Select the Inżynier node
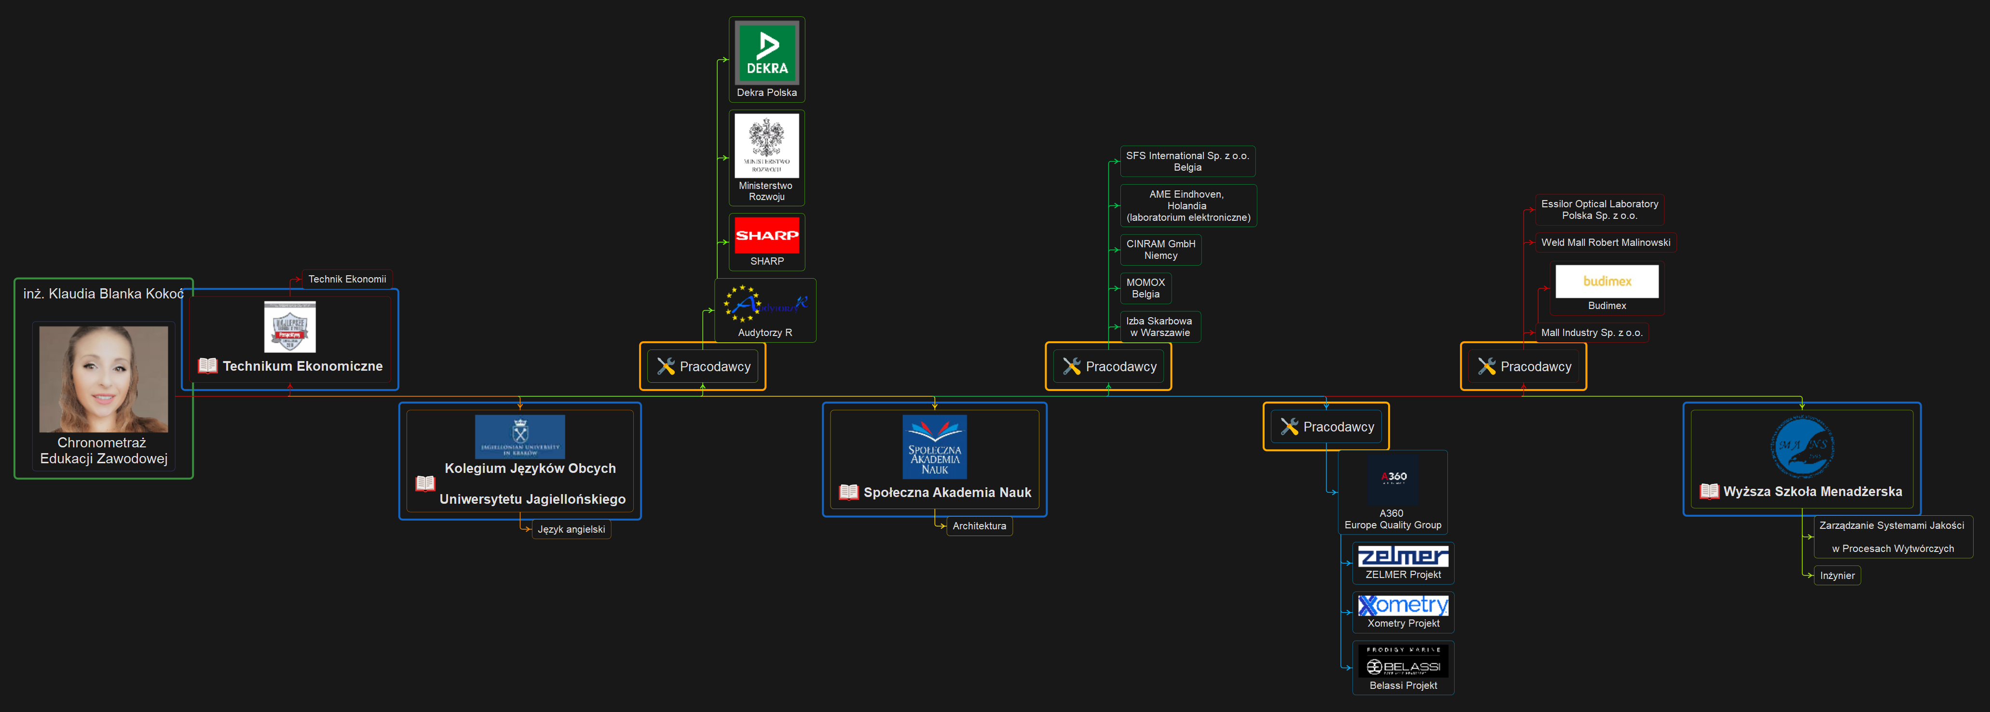 coord(1837,575)
